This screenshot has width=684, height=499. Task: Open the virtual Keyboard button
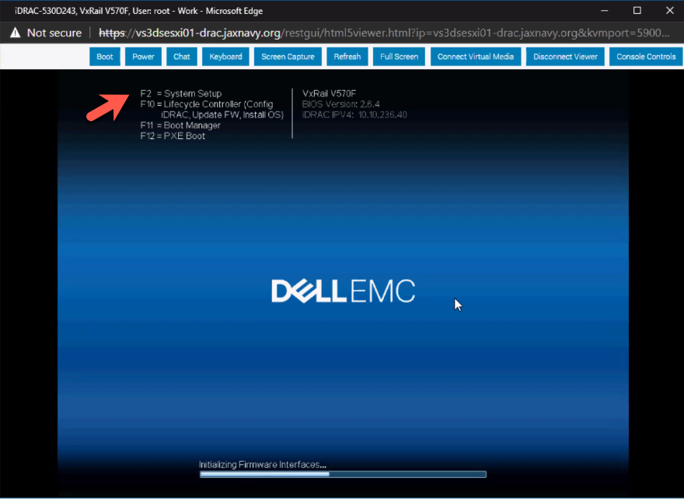click(x=225, y=57)
